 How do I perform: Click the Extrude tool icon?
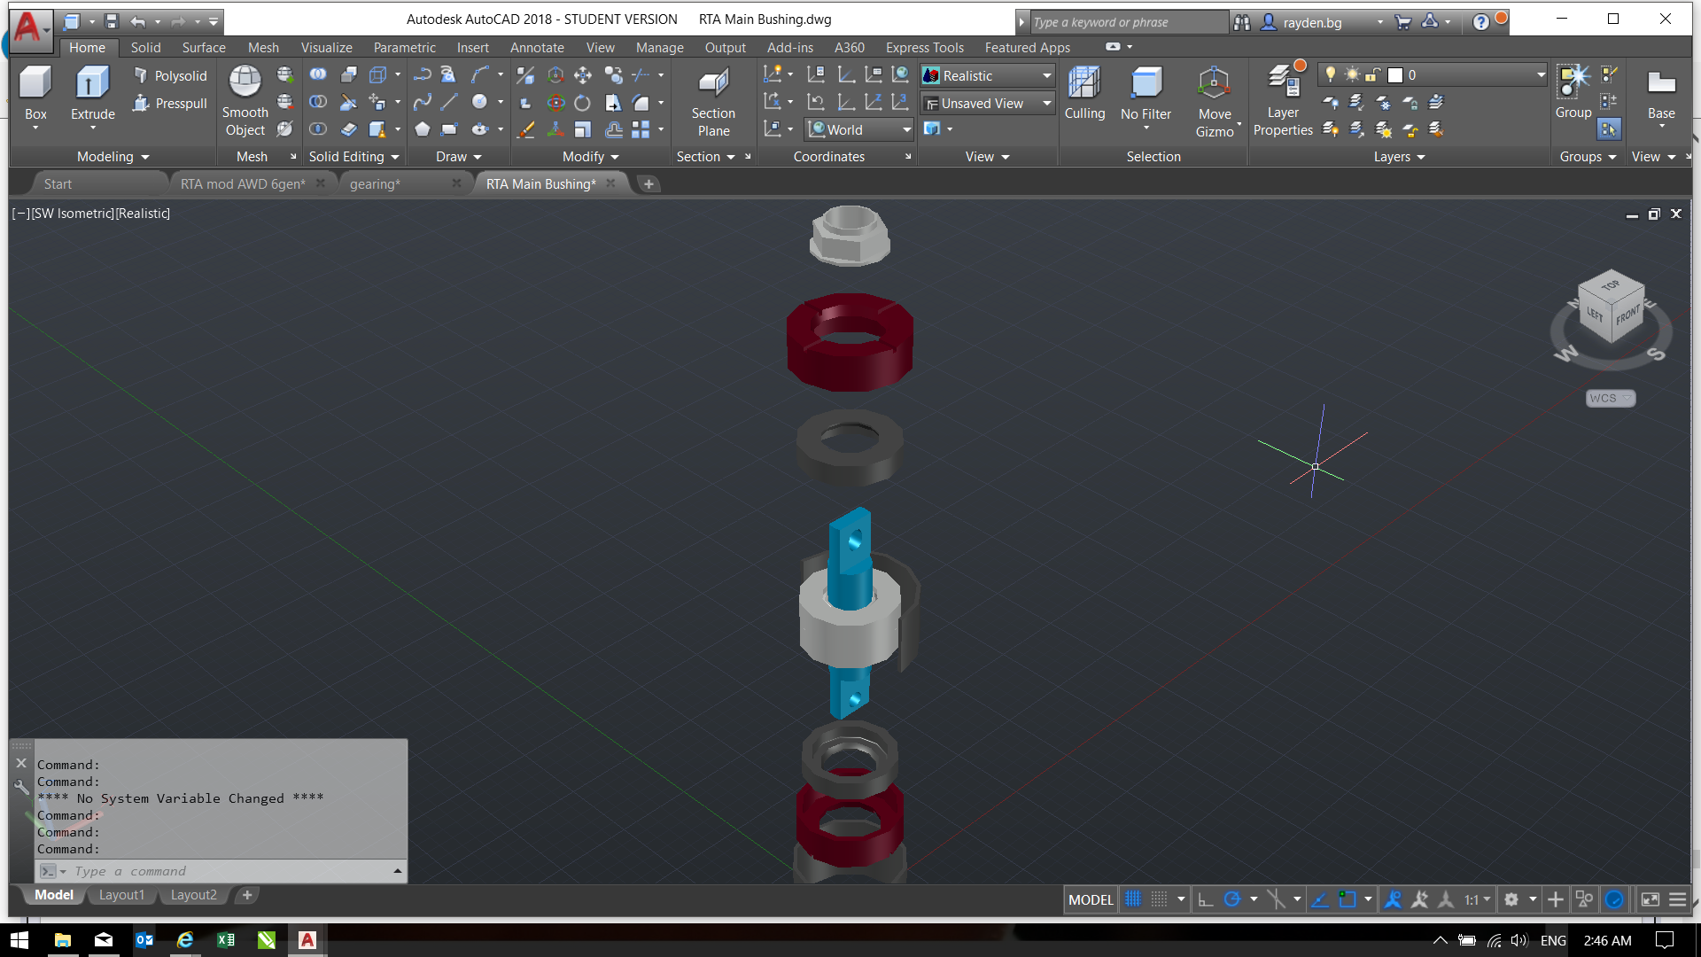92,82
